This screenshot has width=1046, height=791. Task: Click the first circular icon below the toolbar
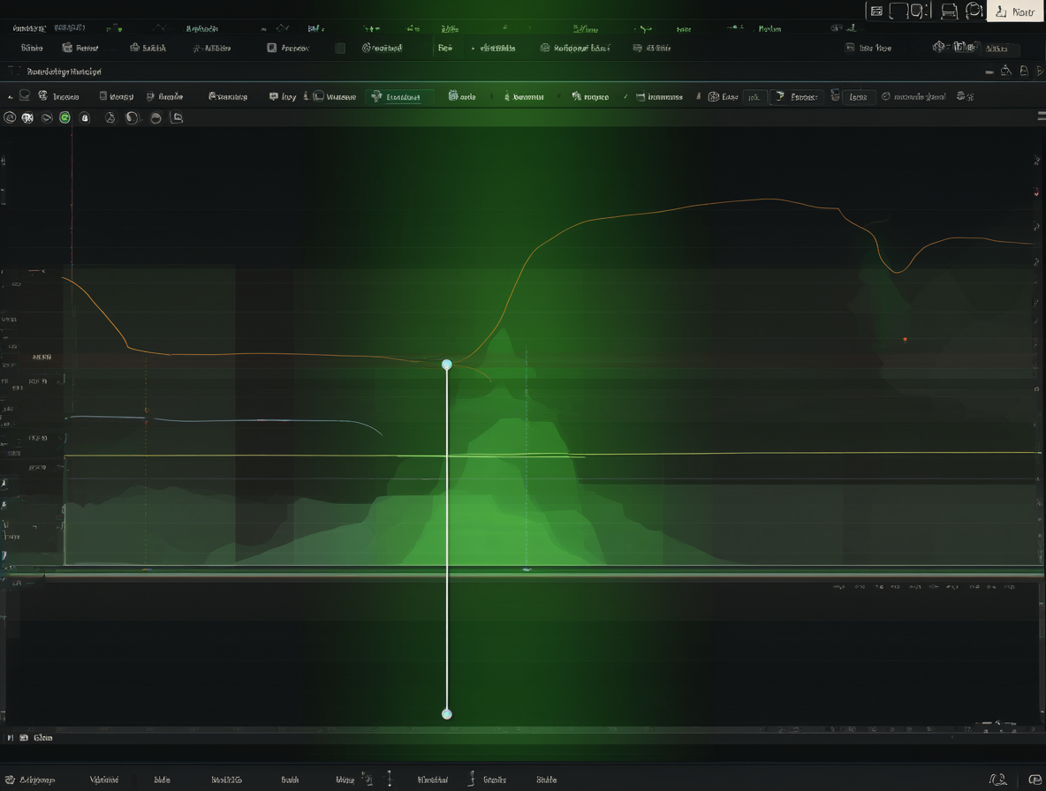click(x=10, y=118)
